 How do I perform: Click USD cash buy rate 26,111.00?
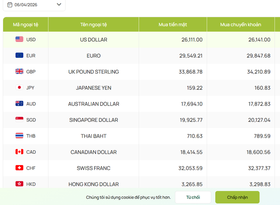pos(192,40)
